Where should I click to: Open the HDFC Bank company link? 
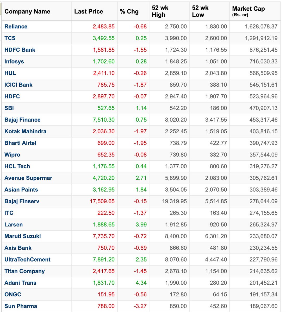[x=20, y=50]
